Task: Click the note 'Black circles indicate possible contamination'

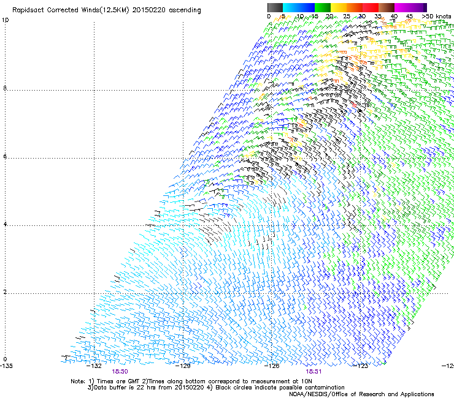Action: [x=280, y=388]
